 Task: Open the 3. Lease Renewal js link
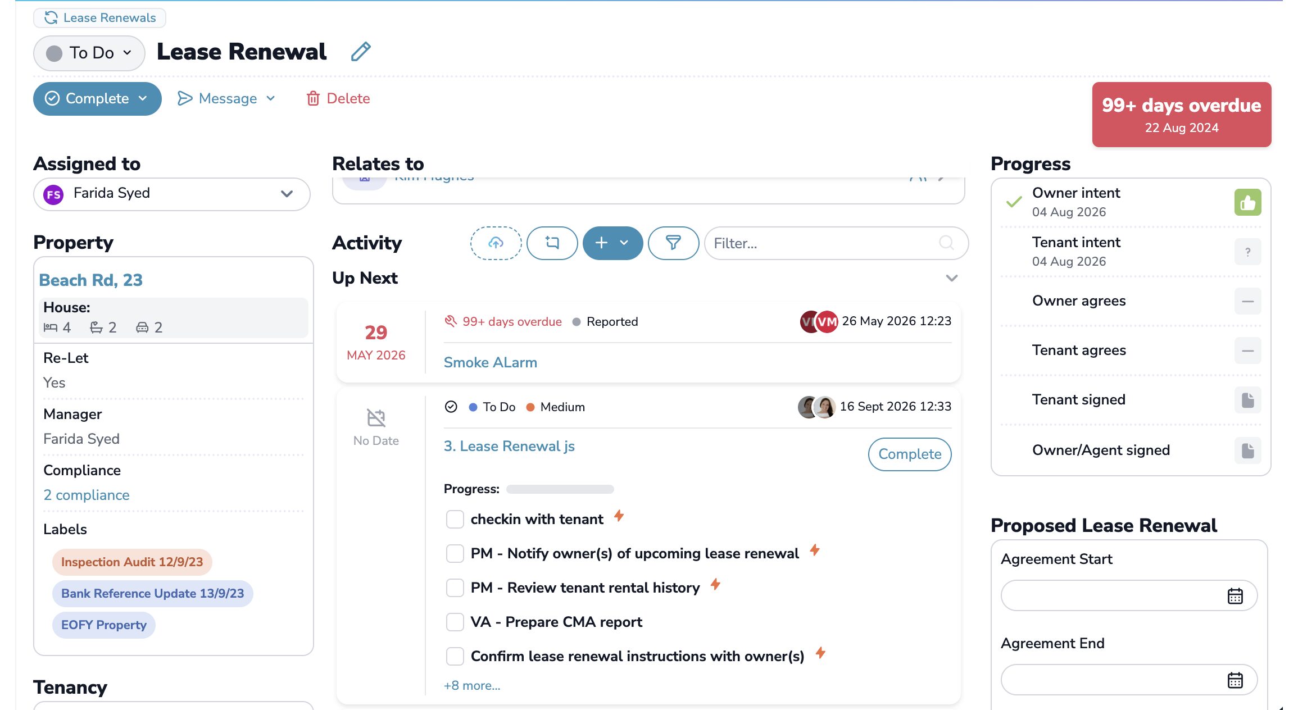coord(509,446)
